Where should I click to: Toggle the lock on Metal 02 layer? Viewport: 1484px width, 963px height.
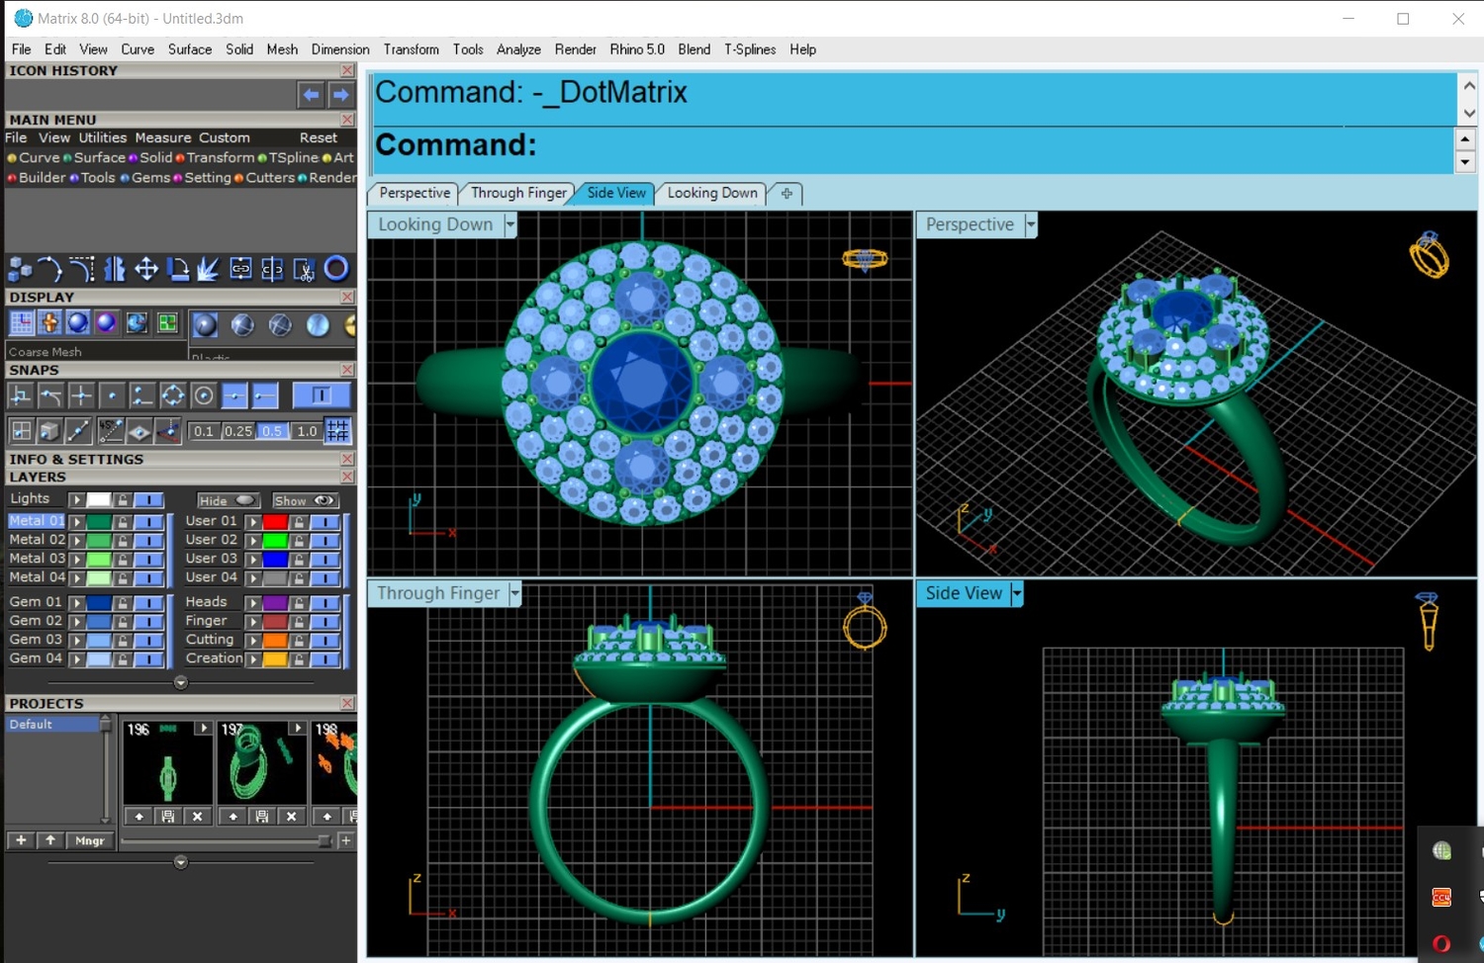point(123,540)
